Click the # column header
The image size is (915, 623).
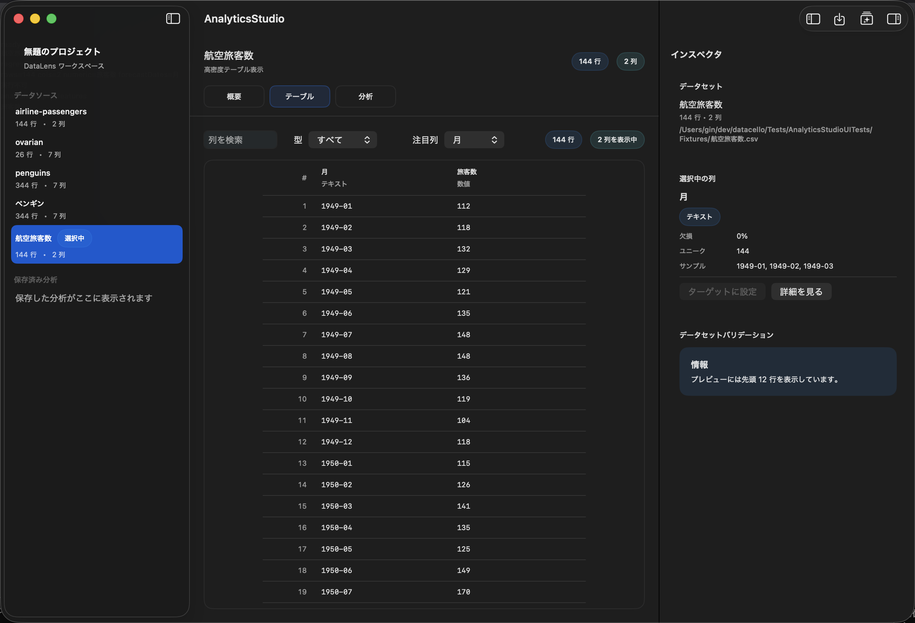point(304,178)
